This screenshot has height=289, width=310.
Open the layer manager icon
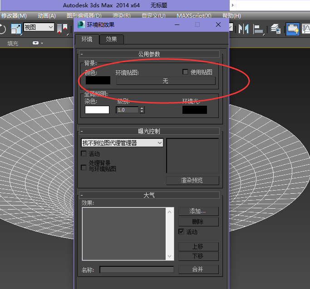(x=276, y=29)
